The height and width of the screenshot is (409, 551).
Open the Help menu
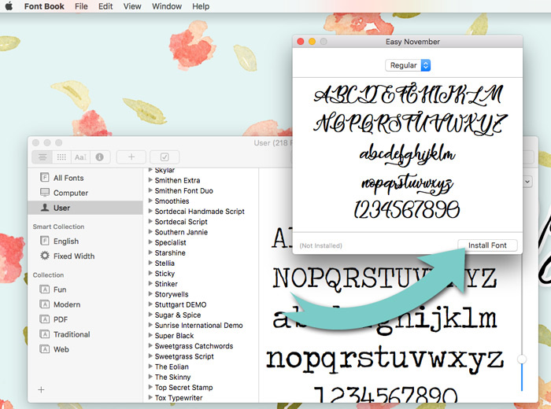coord(201,6)
